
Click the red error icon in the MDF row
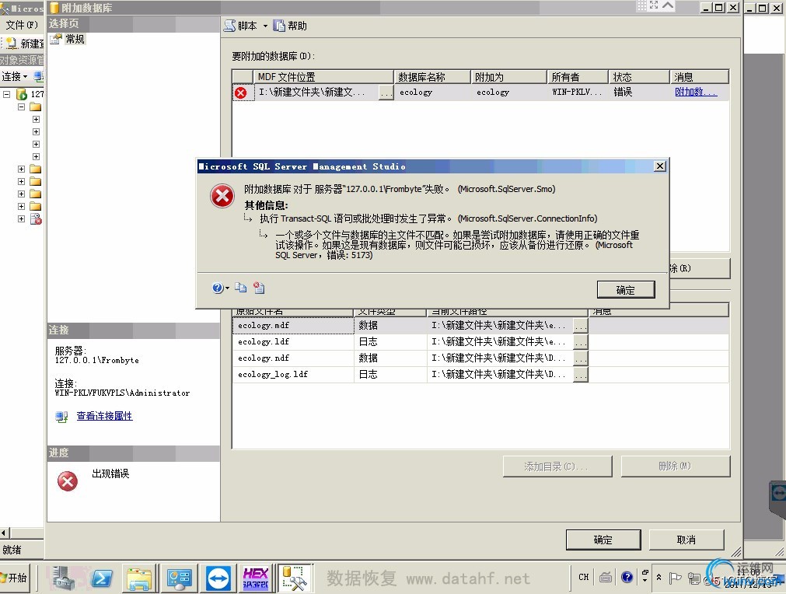[241, 93]
